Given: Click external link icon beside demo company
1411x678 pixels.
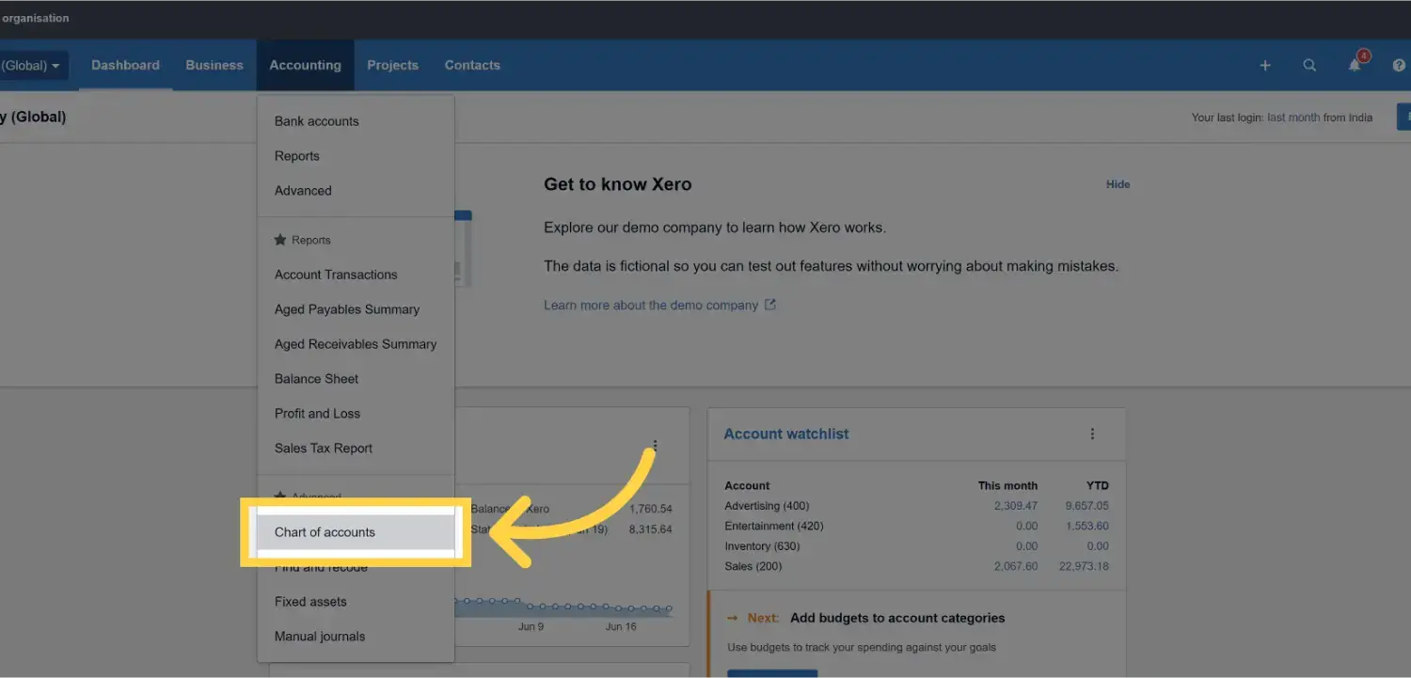Looking at the screenshot, I should [770, 305].
